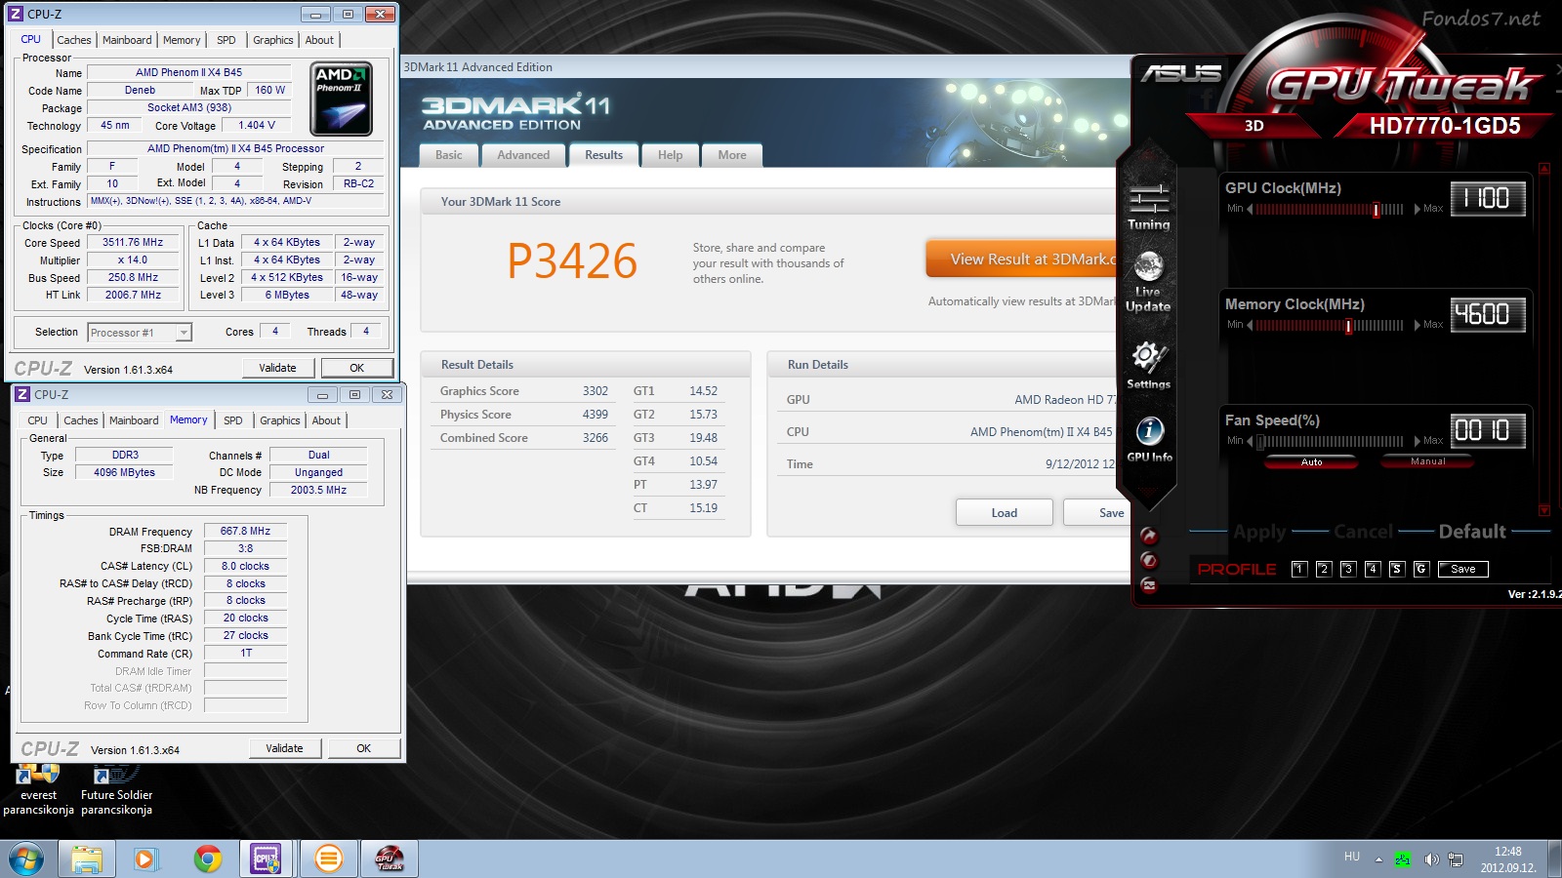
Task: Open the CPU-Z taskbar icon
Action: pyautogui.click(x=266, y=858)
